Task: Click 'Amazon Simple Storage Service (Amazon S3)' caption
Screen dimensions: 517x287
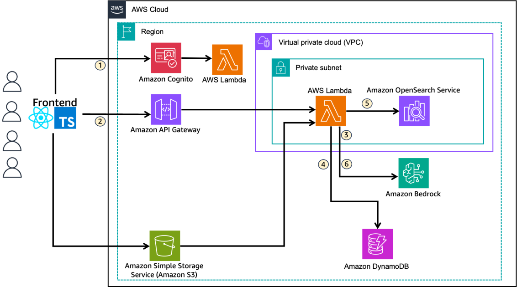Action: (x=164, y=270)
